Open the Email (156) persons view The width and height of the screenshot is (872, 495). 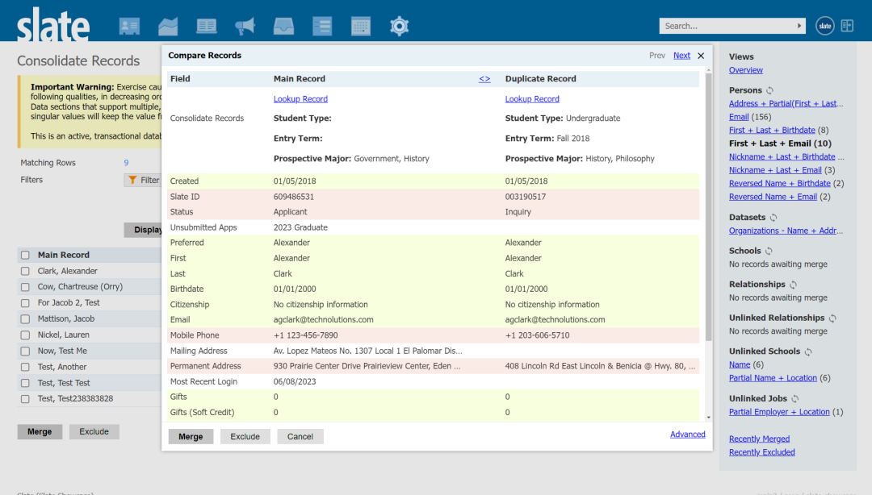coord(739,117)
